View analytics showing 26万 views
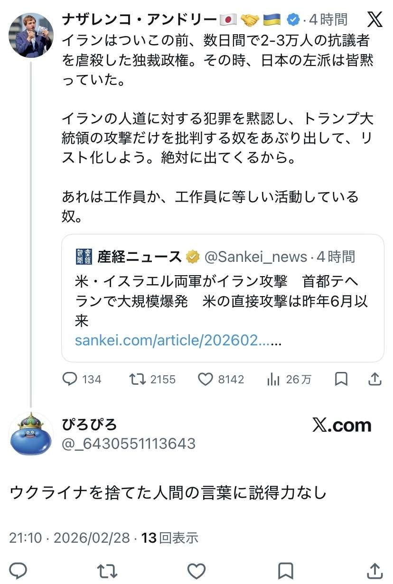 273,379
